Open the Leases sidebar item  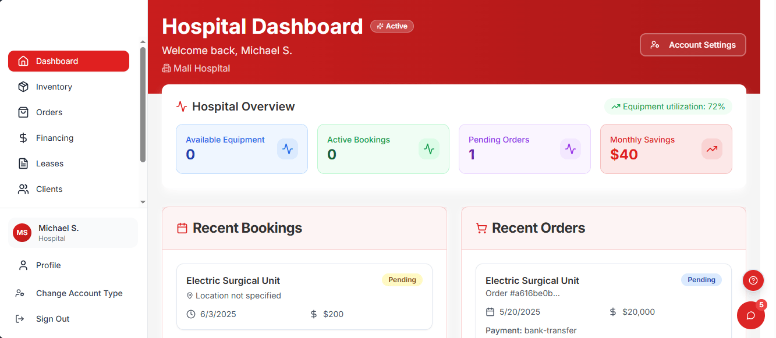point(49,163)
